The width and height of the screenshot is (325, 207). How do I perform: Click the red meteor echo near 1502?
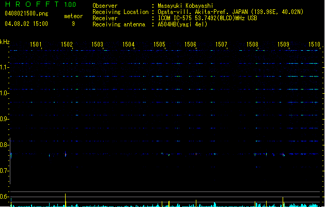[66, 154]
